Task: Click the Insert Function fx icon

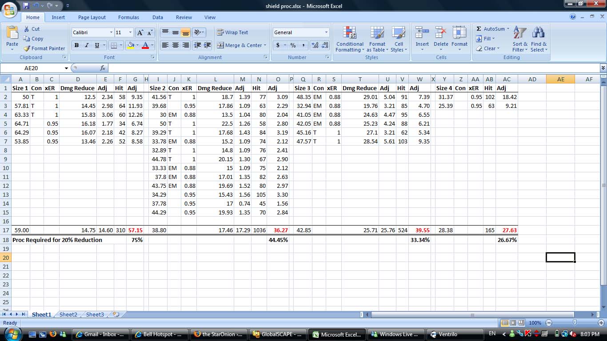Action: 103,68
